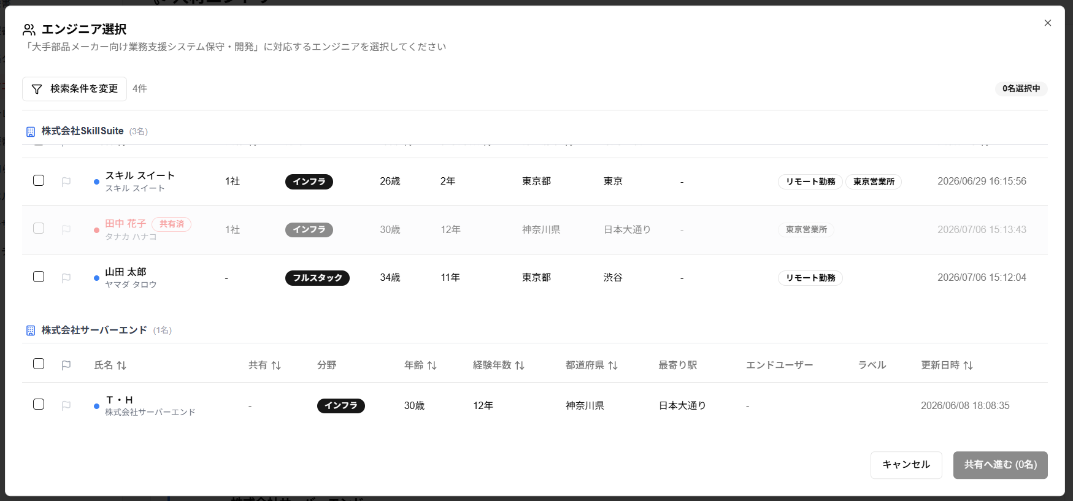Click the name 山田 太郎
This screenshot has height=501, width=1073.
[126, 272]
